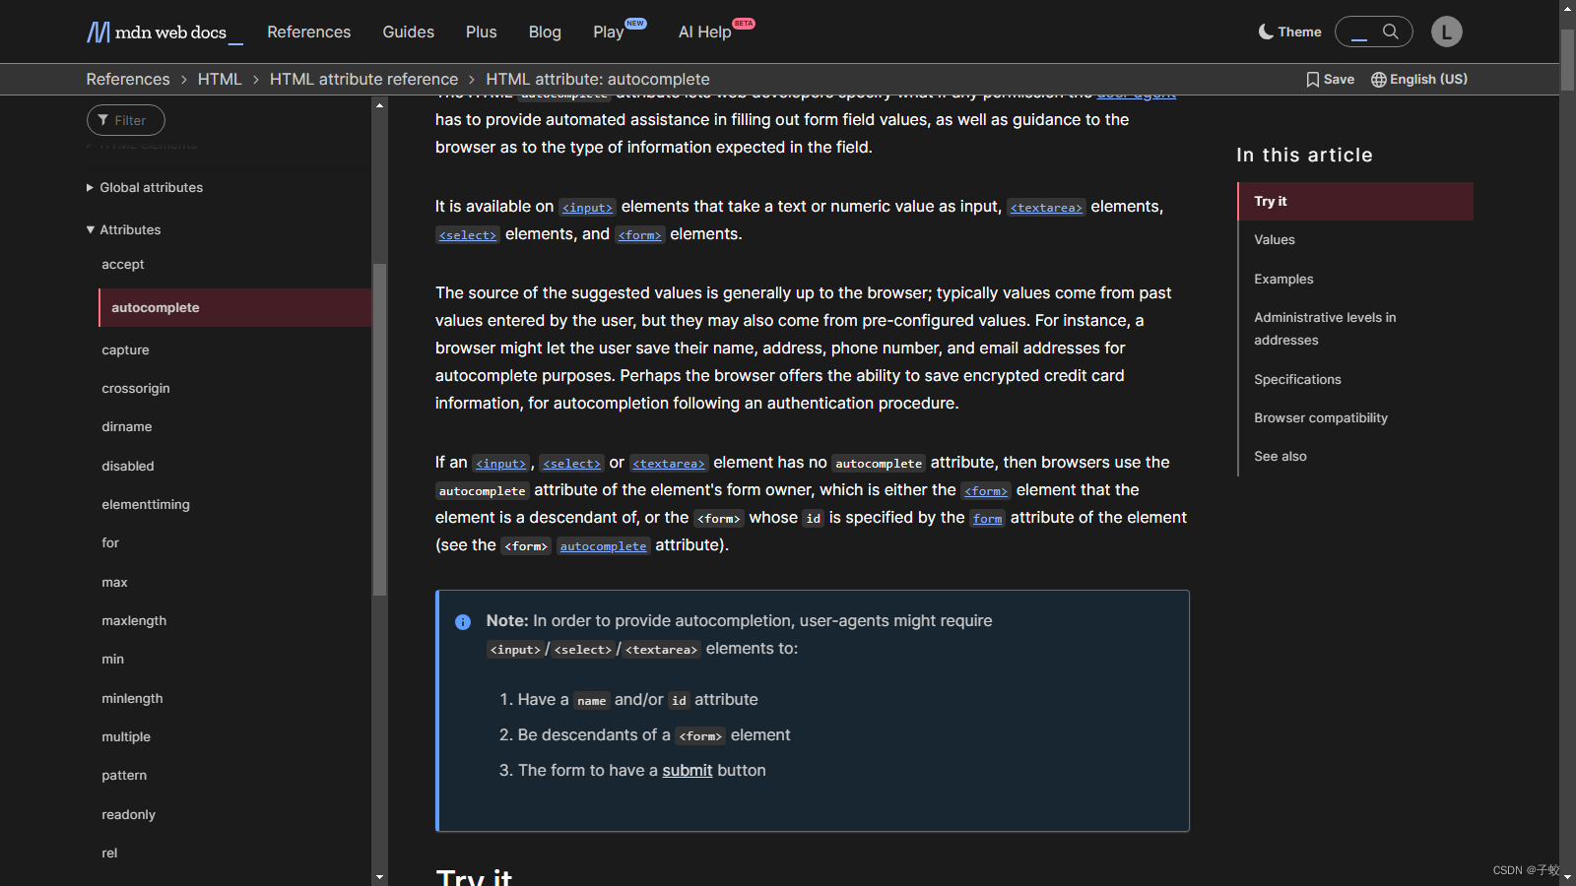The image size is (1576, 886).
Task: Open the user avatar 'L' menu
Action: point(1446,32)
